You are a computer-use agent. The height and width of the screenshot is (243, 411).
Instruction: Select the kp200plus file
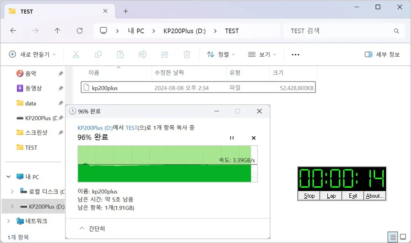click(x=105, y=88)
